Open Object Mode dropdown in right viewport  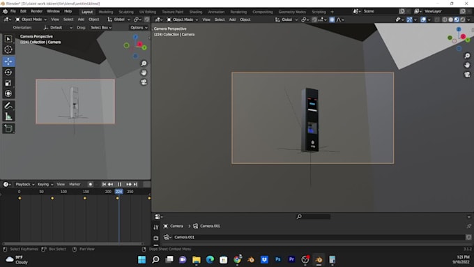(183, 20)
